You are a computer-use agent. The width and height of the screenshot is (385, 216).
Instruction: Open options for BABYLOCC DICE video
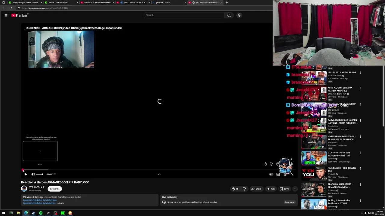coord(361,121)
